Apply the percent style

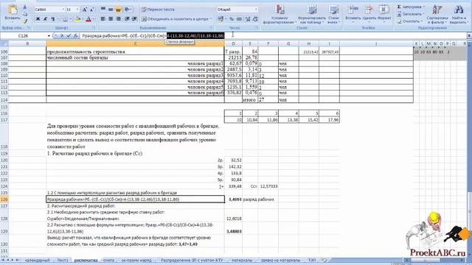pos(232,19)
